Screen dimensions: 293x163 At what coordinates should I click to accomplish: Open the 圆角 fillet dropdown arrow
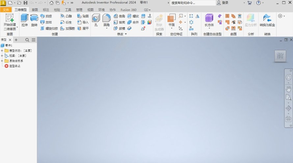click(x=107, y=28)
